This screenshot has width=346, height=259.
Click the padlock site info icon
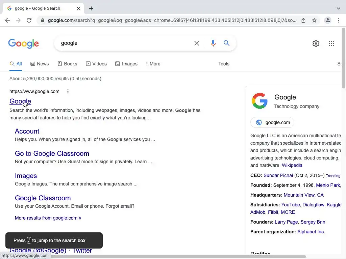[43, 20]
